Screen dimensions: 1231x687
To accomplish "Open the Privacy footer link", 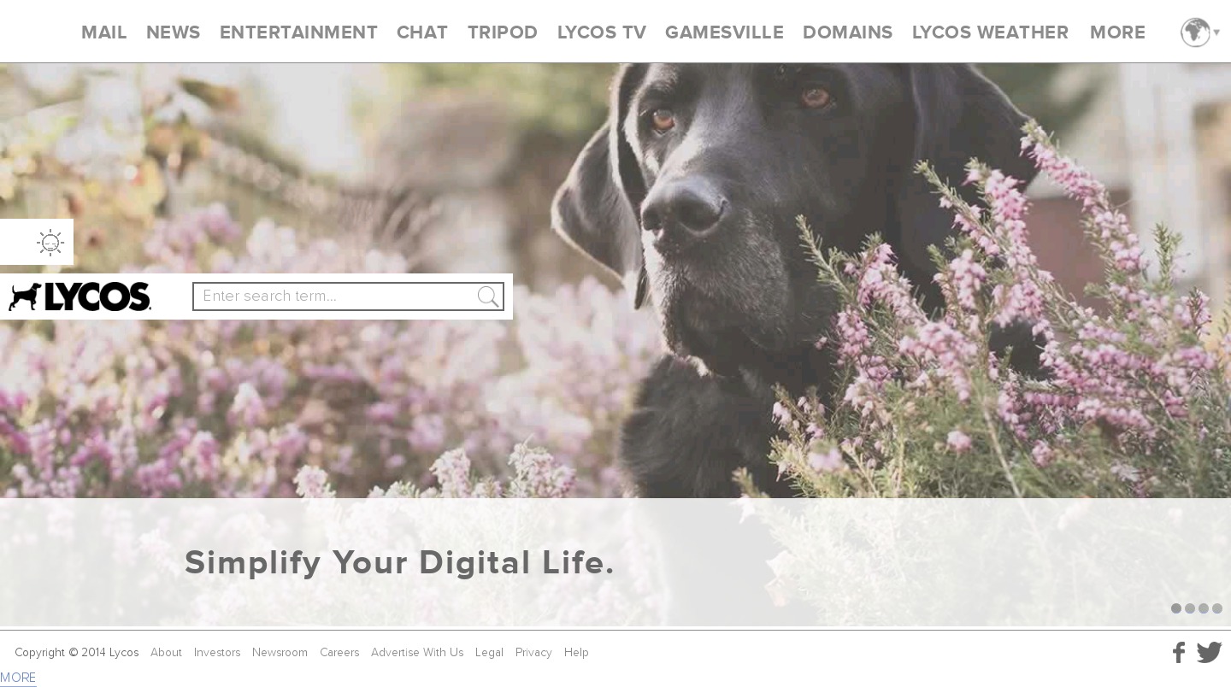I will pyautogui.click(x=533, y=653).
